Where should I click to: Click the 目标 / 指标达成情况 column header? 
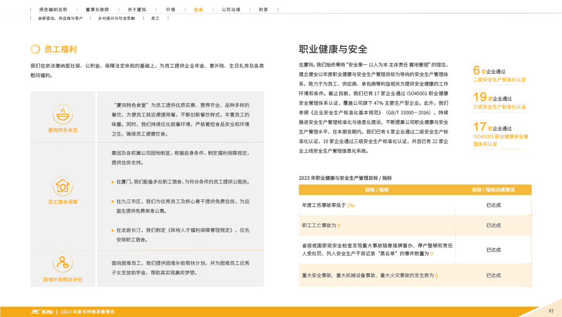click(x=493, y=190)
